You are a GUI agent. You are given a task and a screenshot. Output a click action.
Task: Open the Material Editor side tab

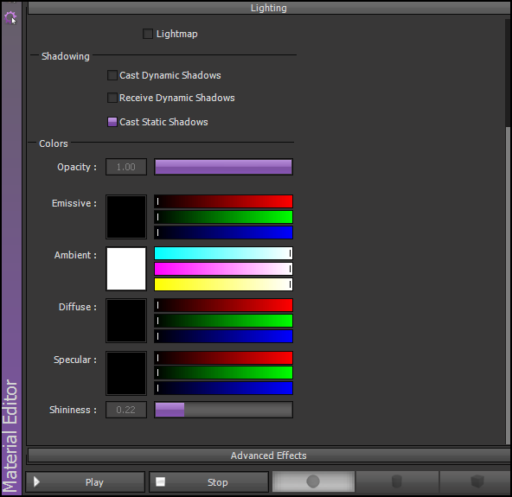coord(11,436)
